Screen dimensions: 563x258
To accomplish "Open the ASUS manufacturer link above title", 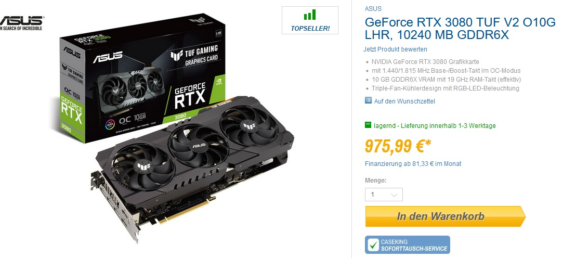I will coord(373,9).
